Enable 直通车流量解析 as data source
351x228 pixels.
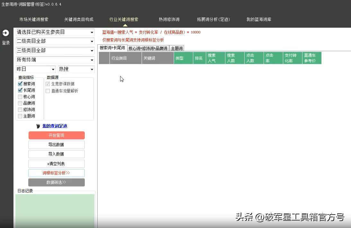48,91
